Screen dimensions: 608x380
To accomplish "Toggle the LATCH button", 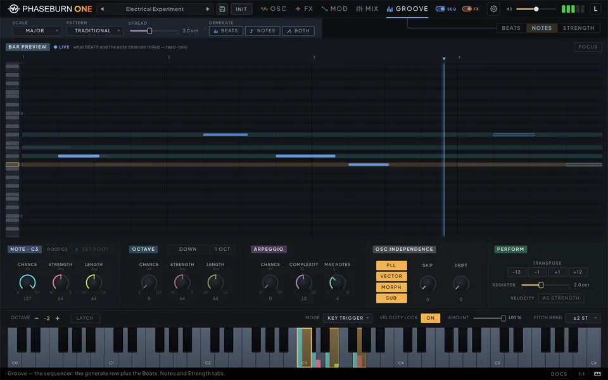I will [x=85, y=318].
